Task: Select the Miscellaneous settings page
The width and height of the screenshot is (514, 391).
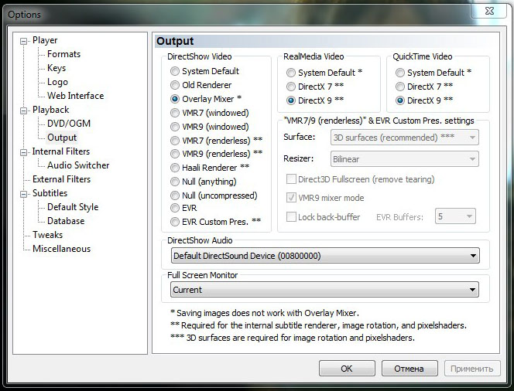Action: [x=61, y=249]
